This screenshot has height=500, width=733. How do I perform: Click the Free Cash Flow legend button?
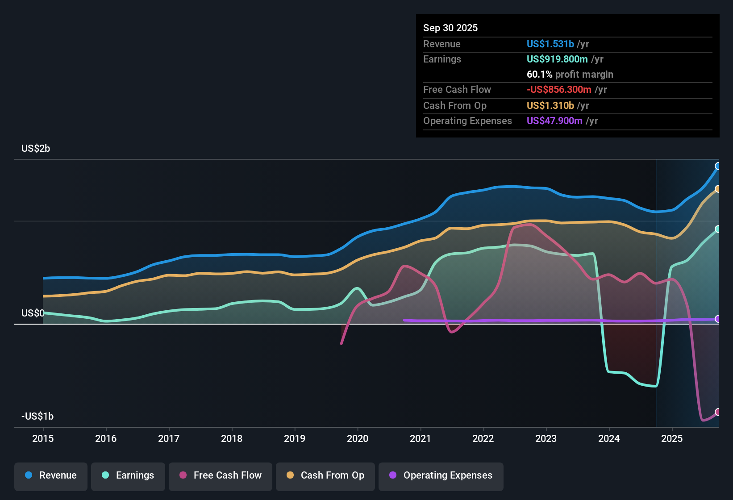click(x=220, y=475)
